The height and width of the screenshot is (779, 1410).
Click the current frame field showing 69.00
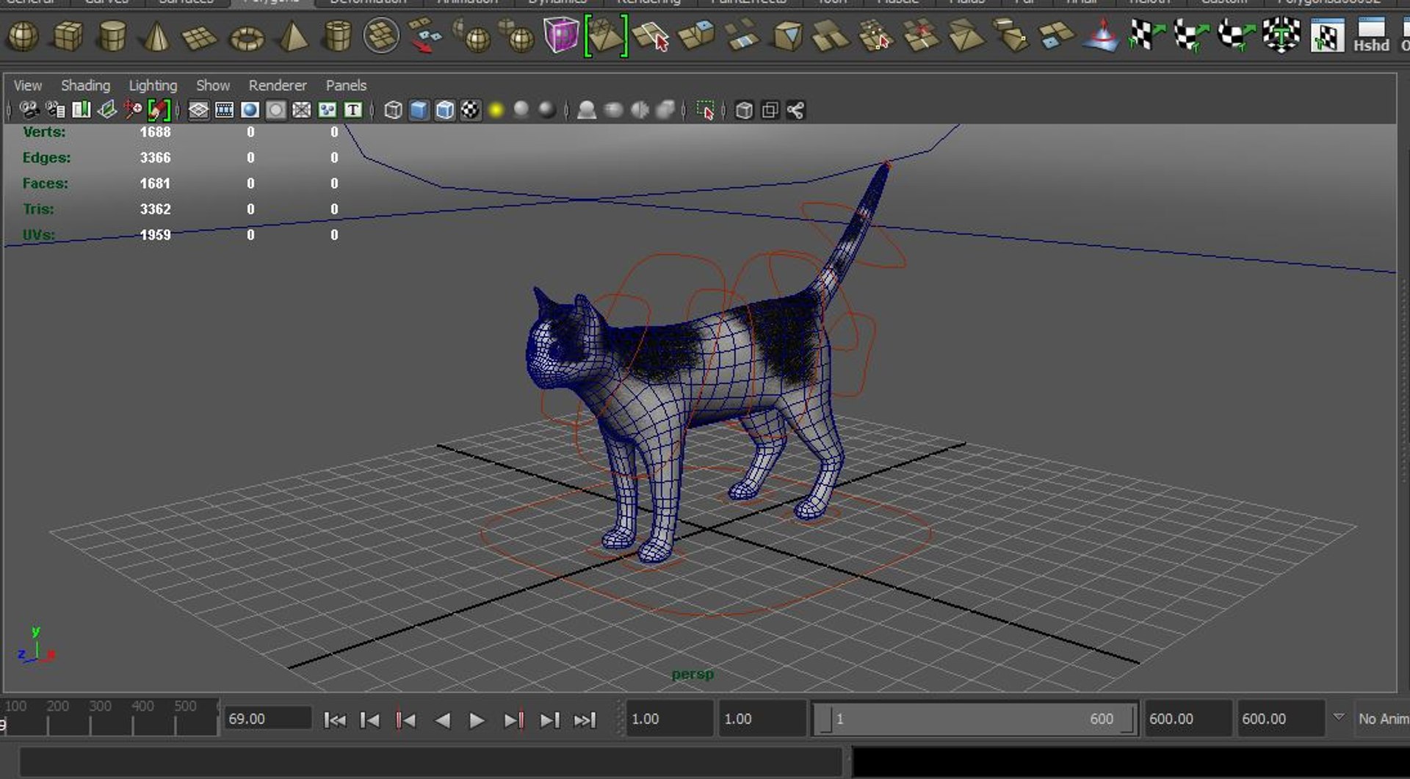pyautogui.click(x=267, y=719)
